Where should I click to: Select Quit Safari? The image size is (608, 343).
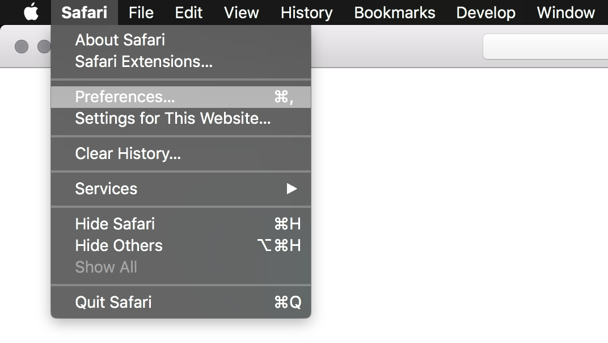pyautogui.click(x=181, y=302)
